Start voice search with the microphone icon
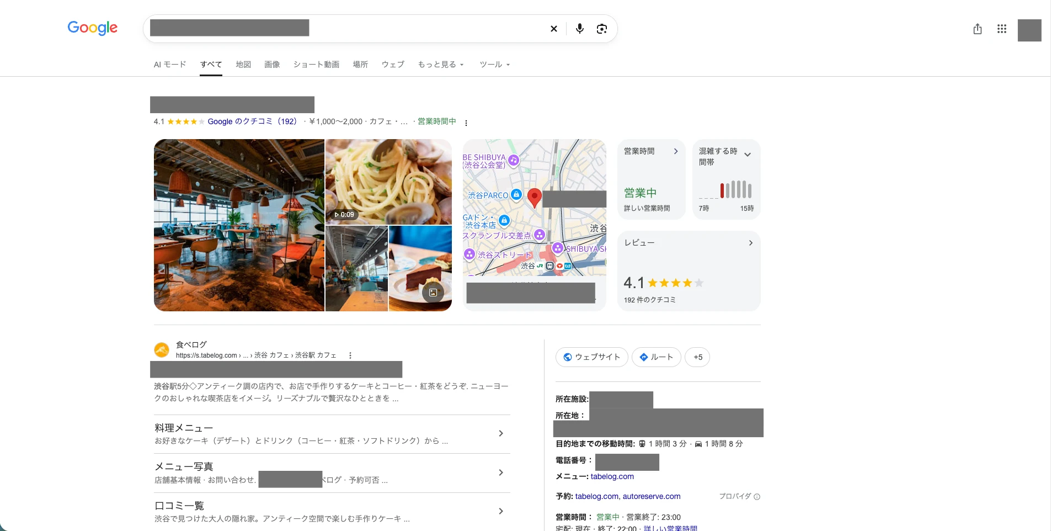1051x531 pixels. 580,29
